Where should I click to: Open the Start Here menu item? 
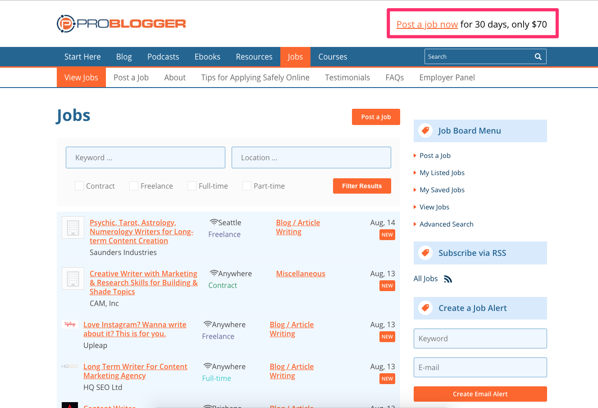[x=82, y=57]
